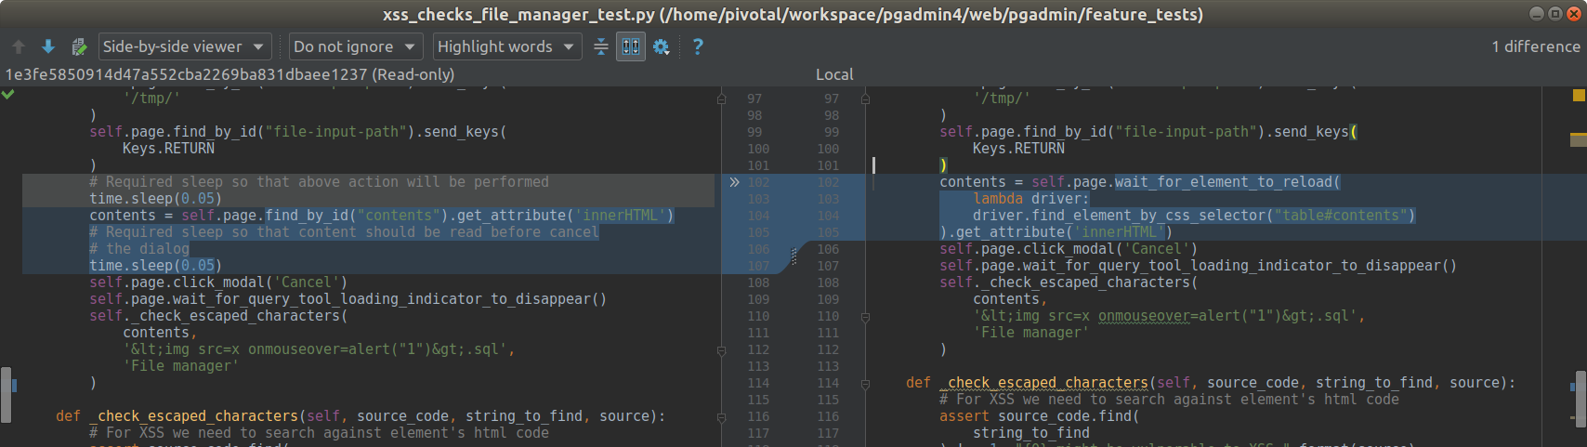The width and height of the screenshot is (1587, 447).
Task: Accept change using chevron at line 102
Action: (x=734, y=182)
